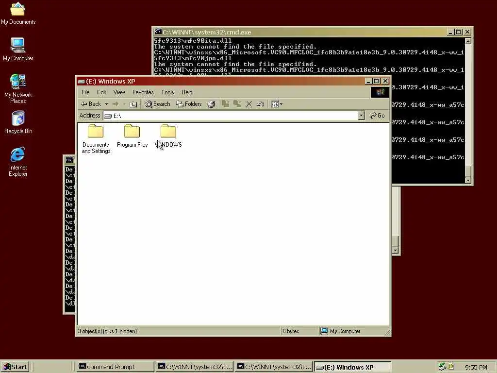Open the Tools menu
Image resolution: width=497 pixels, height=373 pixels.
(x=167, y=92)
